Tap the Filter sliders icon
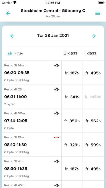Viewport: 106px width, 188px height. coord(10,53)
